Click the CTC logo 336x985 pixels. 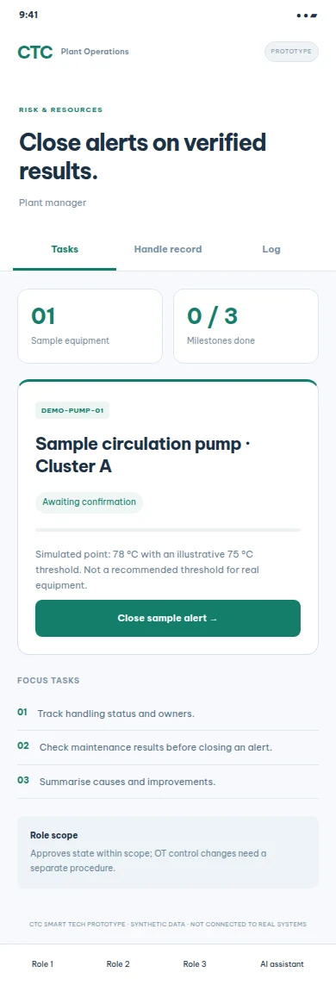click(x=35, y=53)
